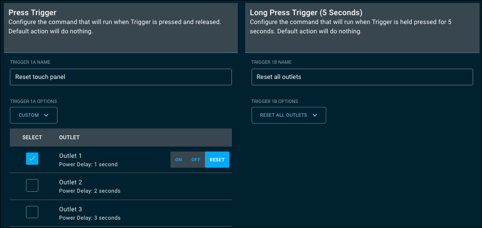Viewport: 482px width, 228px height.
Task: Set Outlet 1 action to OFF
Action: [196, 160]
